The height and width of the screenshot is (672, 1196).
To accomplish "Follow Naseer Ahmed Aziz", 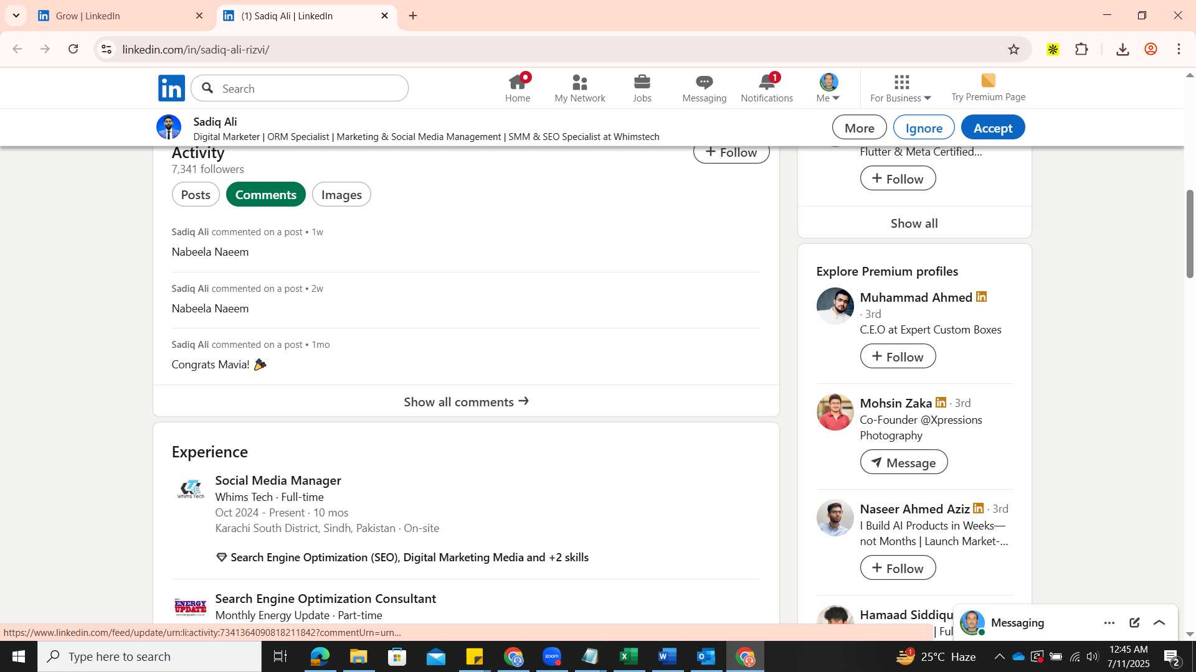I will click(898, 568).
